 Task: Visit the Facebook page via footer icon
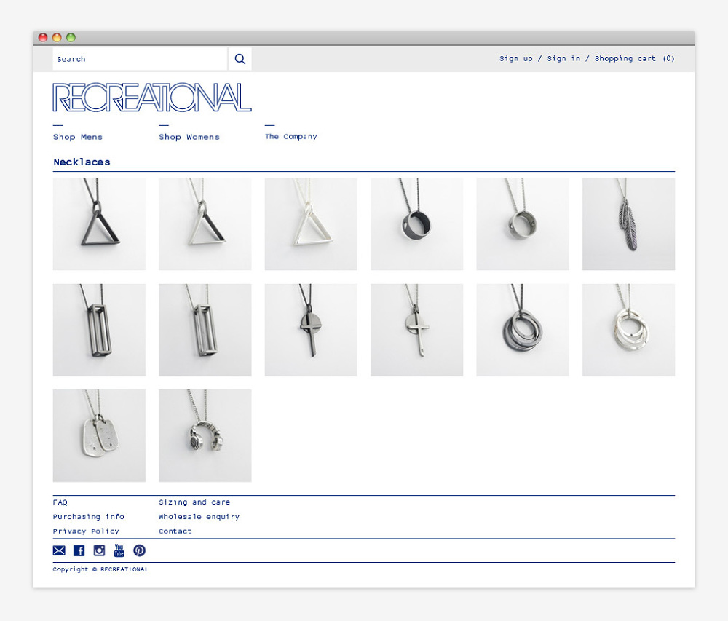click(x=79, y=550)
